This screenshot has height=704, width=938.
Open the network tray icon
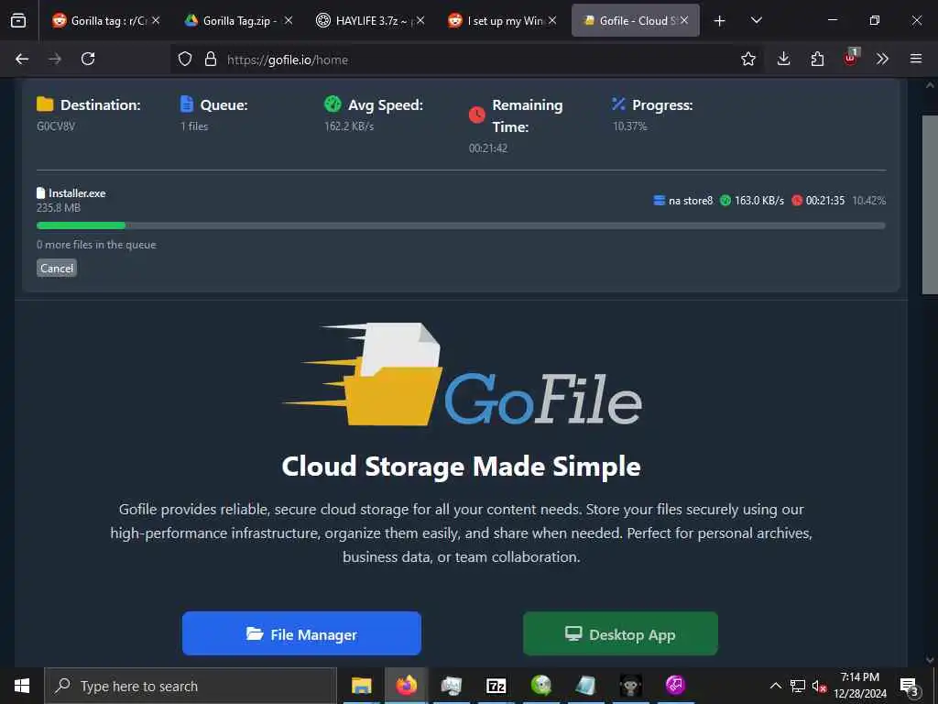(798, 686)
